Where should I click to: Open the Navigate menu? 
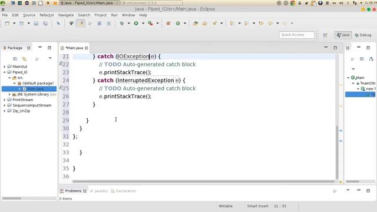pos(66,15)
